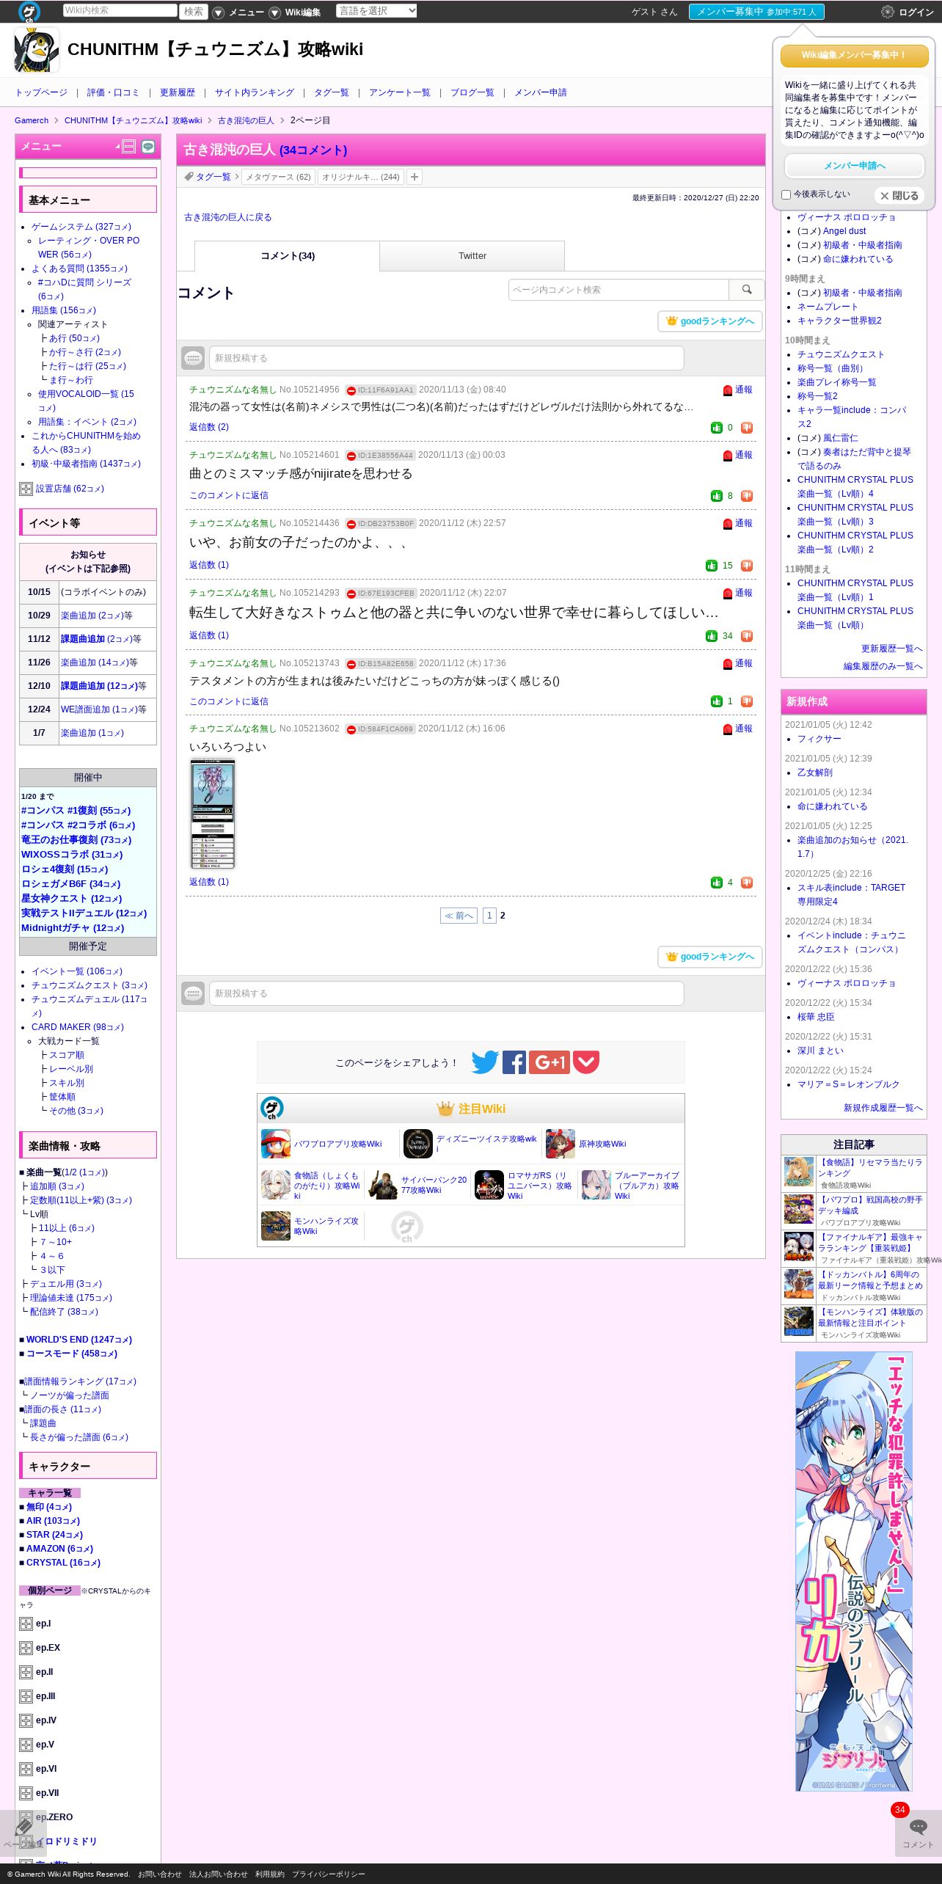The height and width of the screenshot is (1884, 942).
Task: Open the 言語を選択 language combo box
Action: pos(376,10)
